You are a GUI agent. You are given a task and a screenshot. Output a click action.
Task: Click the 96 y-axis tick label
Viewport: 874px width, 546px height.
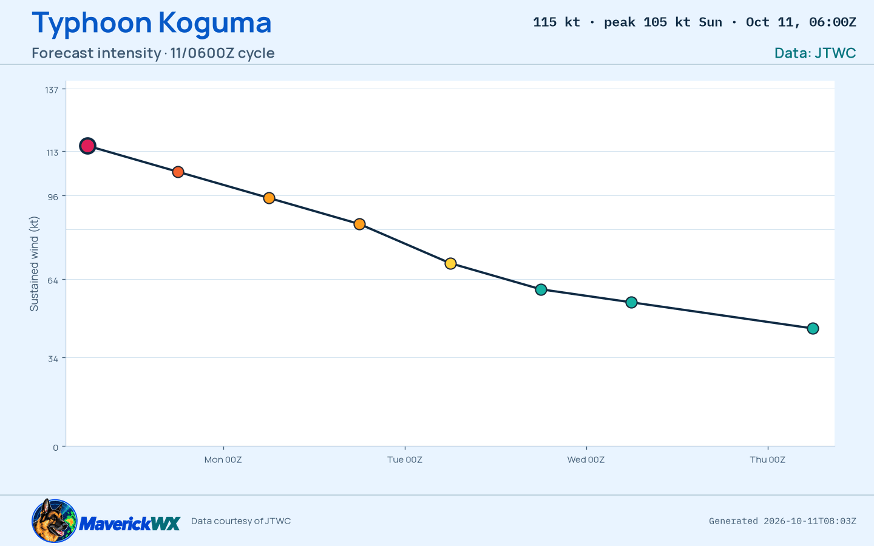53,197
